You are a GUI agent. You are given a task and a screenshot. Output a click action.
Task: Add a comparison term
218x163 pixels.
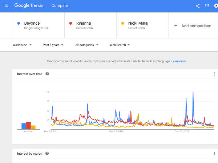pos(193,26)
